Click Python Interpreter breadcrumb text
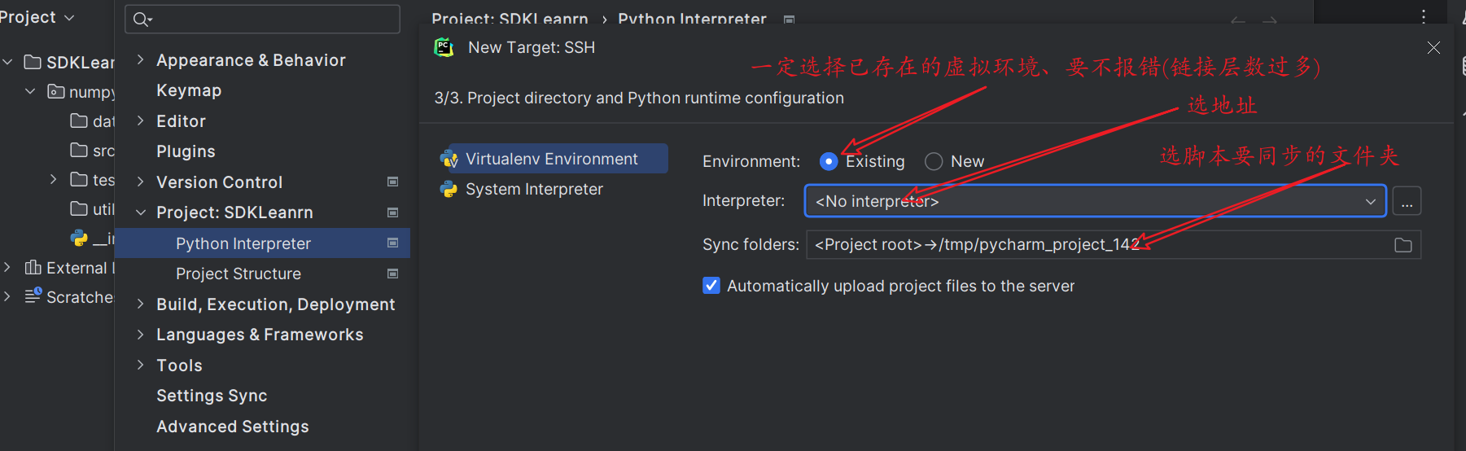This screenshot has width=1466, height=451. pyautogui.click(x=692, y=18)
